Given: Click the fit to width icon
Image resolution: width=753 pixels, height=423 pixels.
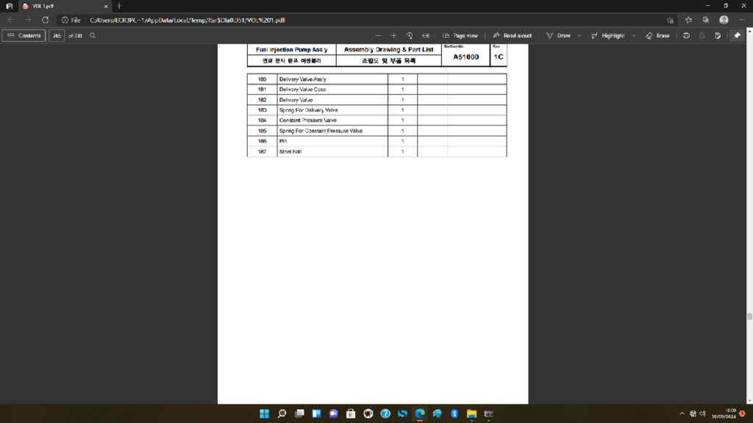Looking at the screenshot, I should (426, 35).
